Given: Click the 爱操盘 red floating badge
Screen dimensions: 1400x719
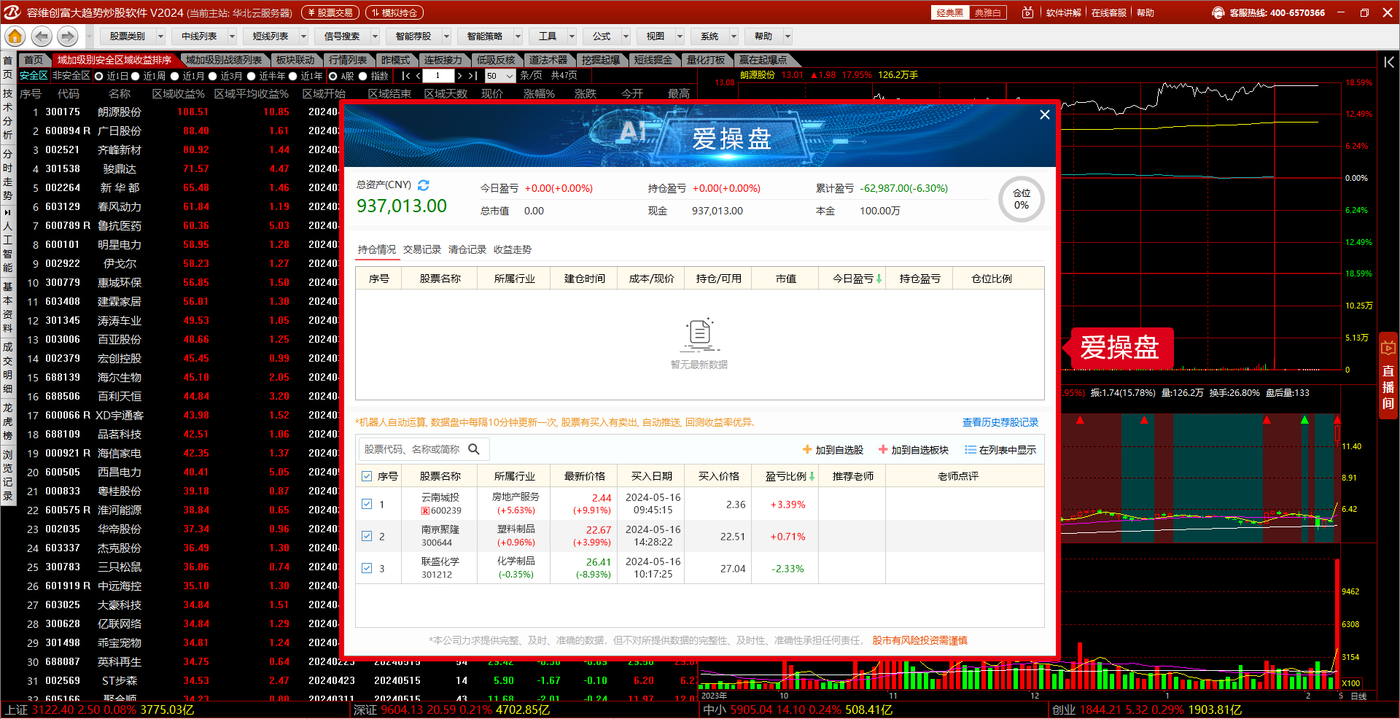Looking at the screenshot, I should click(1118, 348).
